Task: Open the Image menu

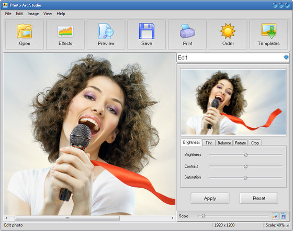Action: pos(33,14)
